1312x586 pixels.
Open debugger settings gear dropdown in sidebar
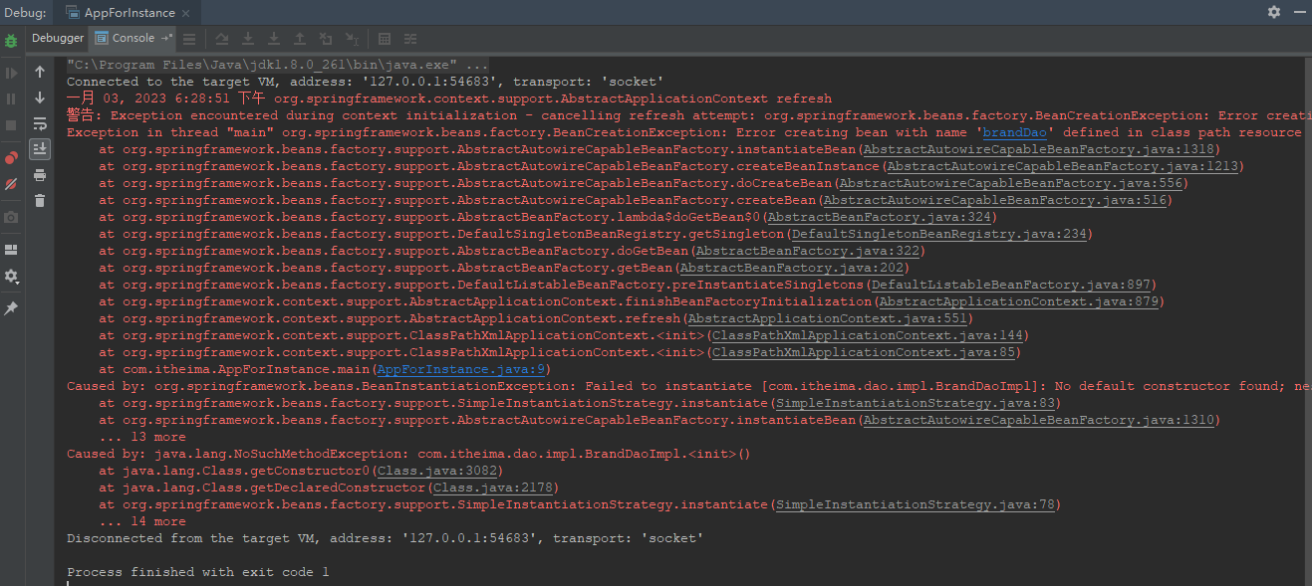coord(11,277)
